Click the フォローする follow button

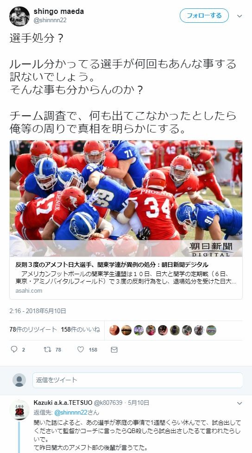pos(204,16)
